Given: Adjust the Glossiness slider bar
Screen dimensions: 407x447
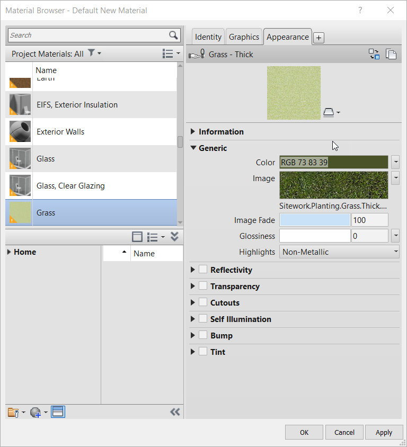Looking at the screenshot, I should [315, 236].
